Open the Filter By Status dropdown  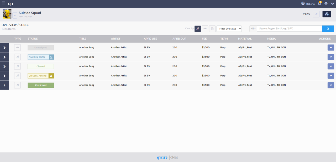229,29
